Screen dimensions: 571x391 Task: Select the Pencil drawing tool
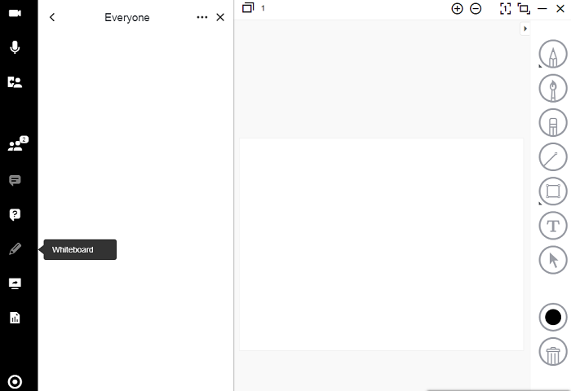click(x=553, y=55)
